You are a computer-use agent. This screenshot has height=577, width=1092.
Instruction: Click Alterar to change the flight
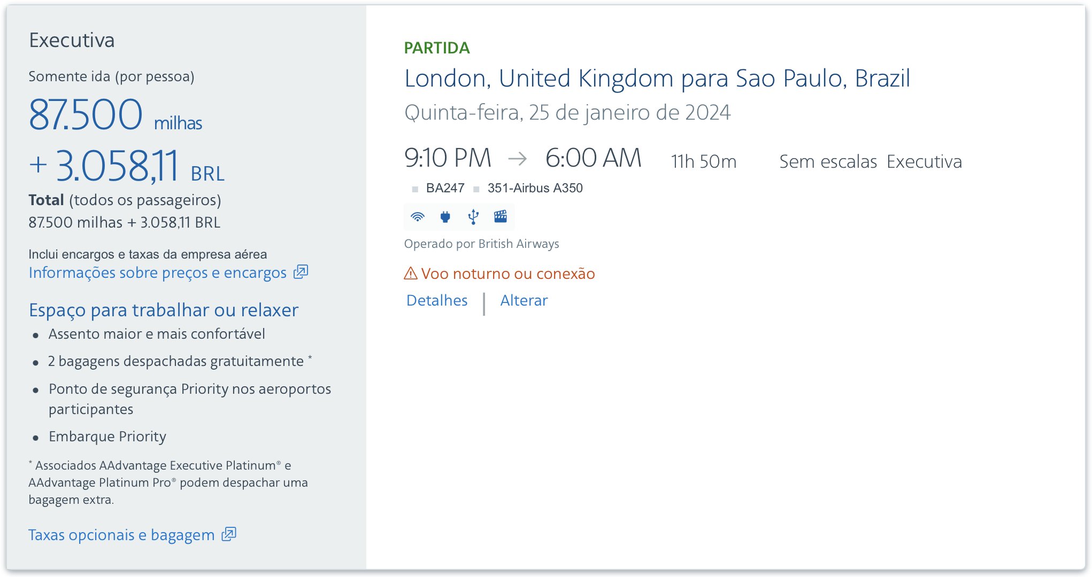point(524,300)
